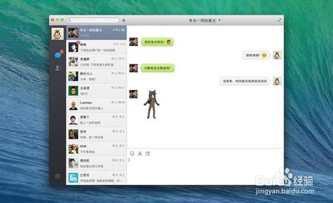Open the 订阅号 subscriptions entry

click(97, 178)
